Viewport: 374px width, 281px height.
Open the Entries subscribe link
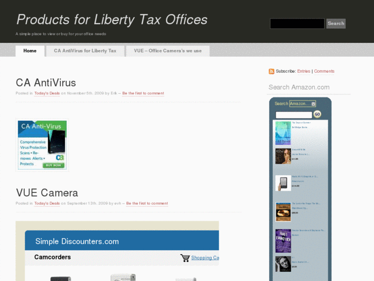coord(304,71)
